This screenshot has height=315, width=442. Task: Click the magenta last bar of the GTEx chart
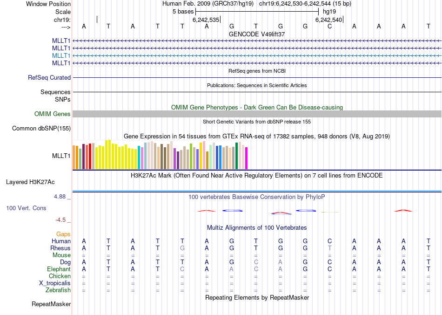tap(247, 158)
